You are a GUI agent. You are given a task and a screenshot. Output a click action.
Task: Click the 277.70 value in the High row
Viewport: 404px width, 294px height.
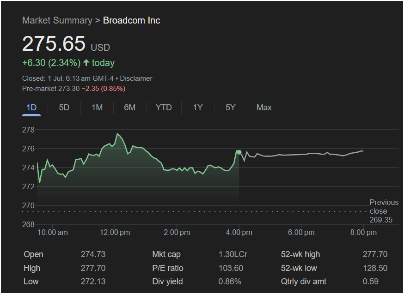pos(93,268)
